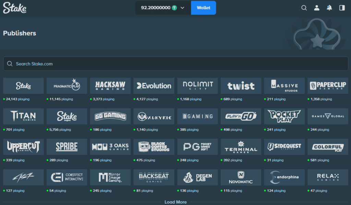Open the user profile icon

point(316,8)
